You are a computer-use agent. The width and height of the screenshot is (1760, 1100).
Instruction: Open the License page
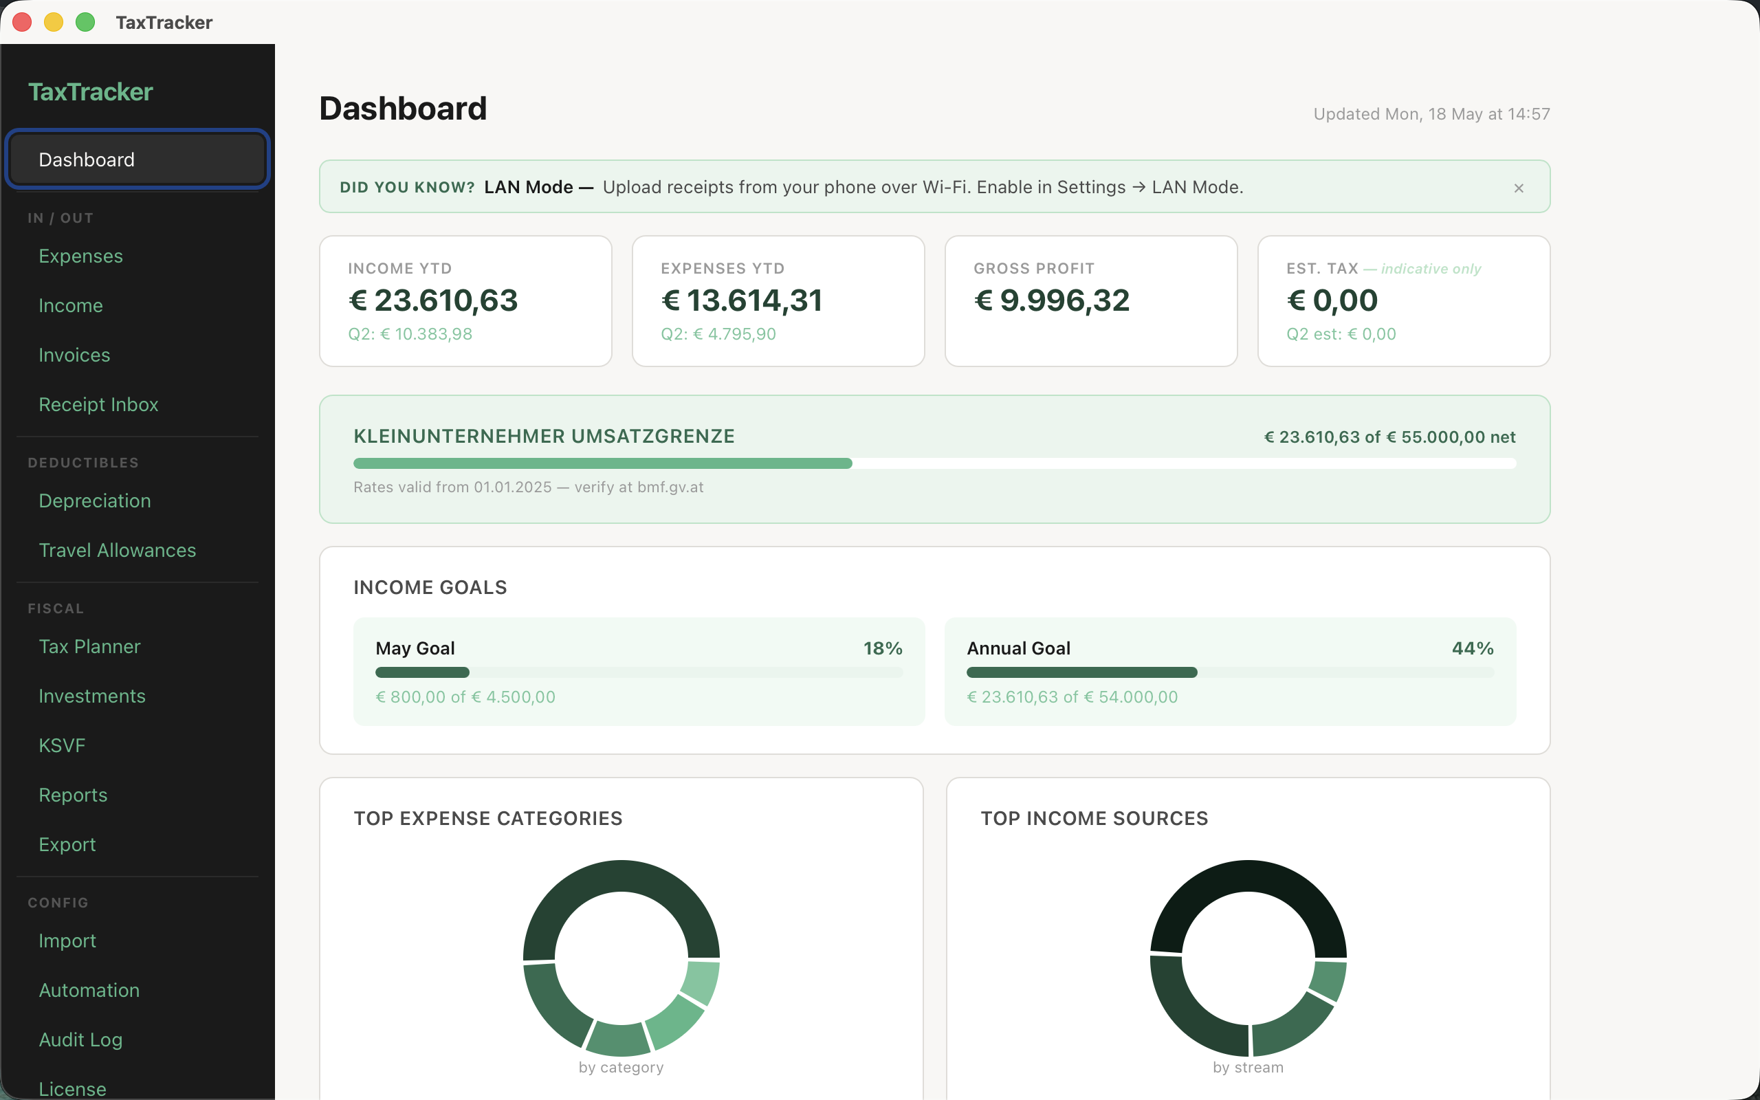[x=72, y=1088]
